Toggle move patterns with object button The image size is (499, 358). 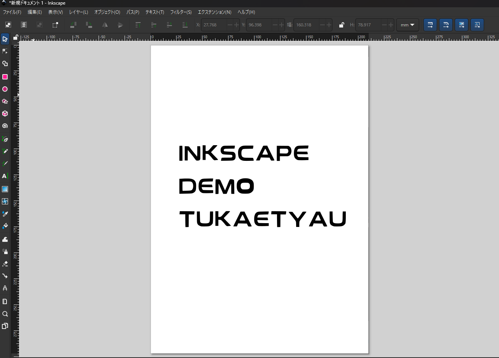(477, 25)
